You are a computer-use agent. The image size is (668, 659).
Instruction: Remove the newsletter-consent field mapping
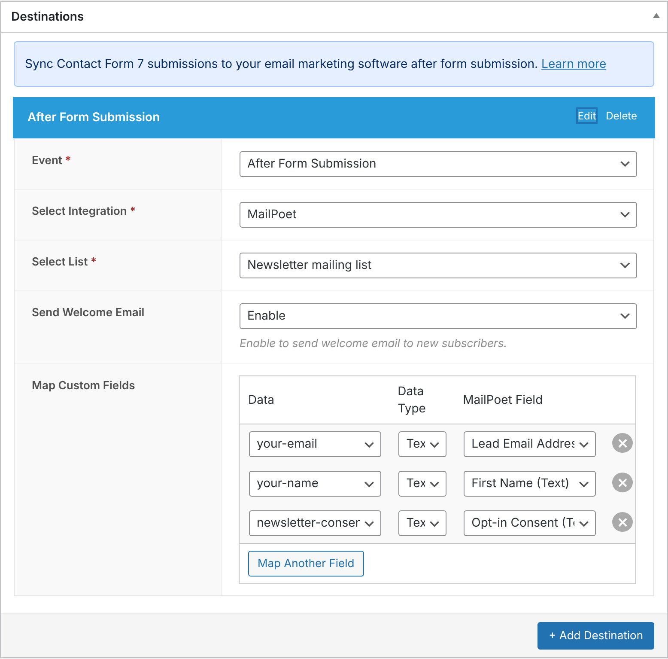tap(622, 522)
